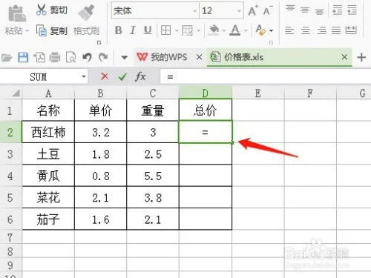Align text left
The width and height of the screenshot is (371, 278).
289,30
